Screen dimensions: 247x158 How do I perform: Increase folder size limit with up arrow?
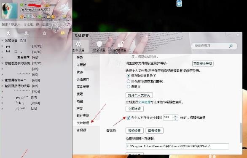(175, 116)
